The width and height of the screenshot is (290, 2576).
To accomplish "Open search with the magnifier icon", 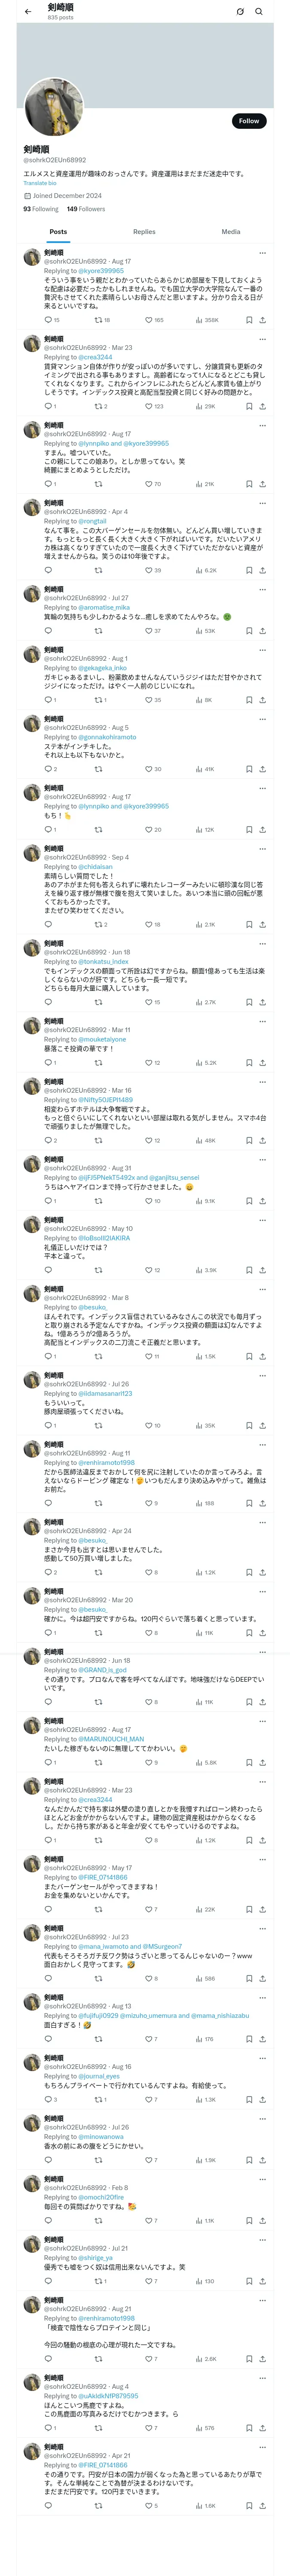I will (259, 12).
